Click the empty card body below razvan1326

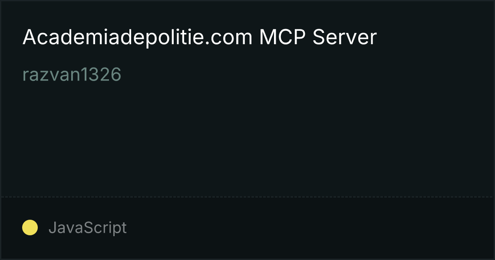(x=247, y=139)
